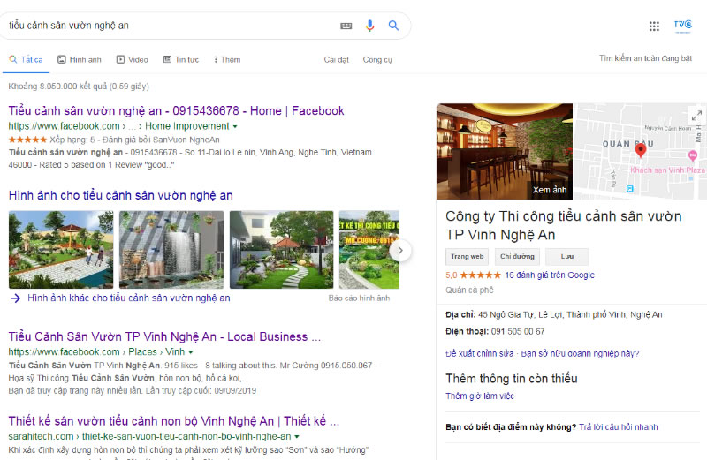
Task: Open the Công cụ tools option
Action: pos(377,59)
